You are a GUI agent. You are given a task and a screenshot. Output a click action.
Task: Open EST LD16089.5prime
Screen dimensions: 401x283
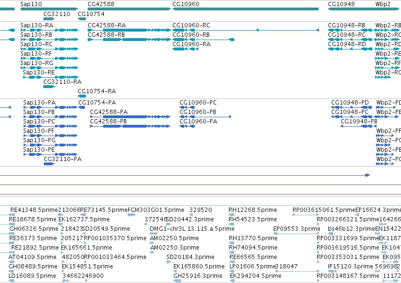tap(32, 276)
